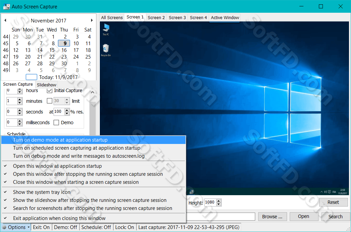Click the Search button

point(336,217)
